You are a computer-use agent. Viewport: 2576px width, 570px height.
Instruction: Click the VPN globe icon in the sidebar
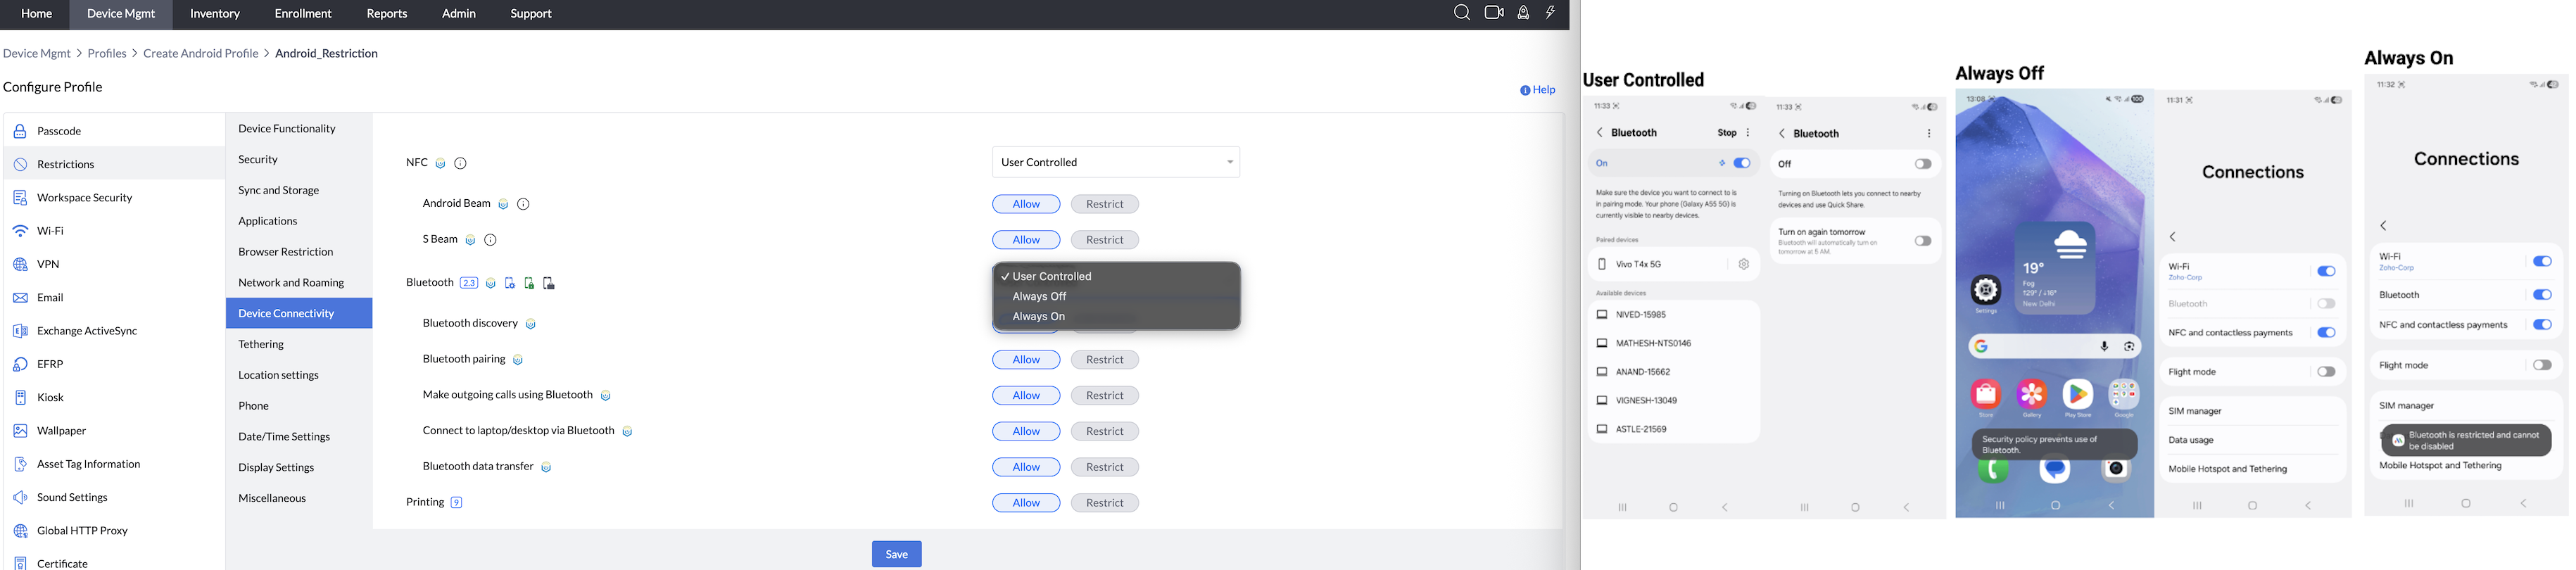pyautogui.click(x=20, y=265)
